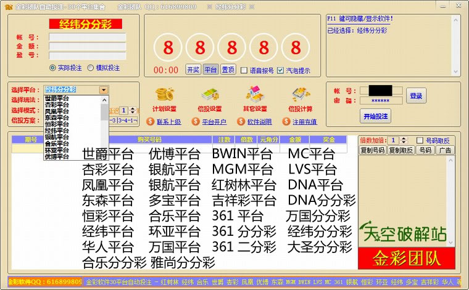Select the 模拟投注 radio button
The image size is (469, 290).
(91, 68)
